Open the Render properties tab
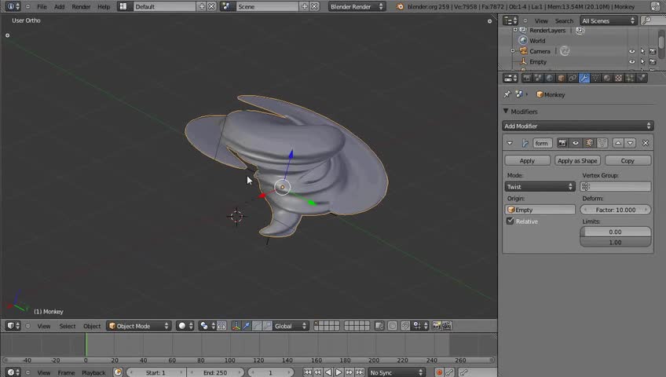666x377 pixels. pyautogui.click(x=527, y=78)
